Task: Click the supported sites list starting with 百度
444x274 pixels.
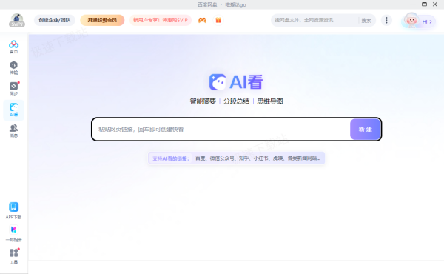Action: 258,158
